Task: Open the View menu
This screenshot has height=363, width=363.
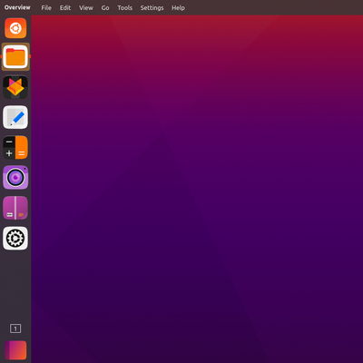Action: coord(86,8)
